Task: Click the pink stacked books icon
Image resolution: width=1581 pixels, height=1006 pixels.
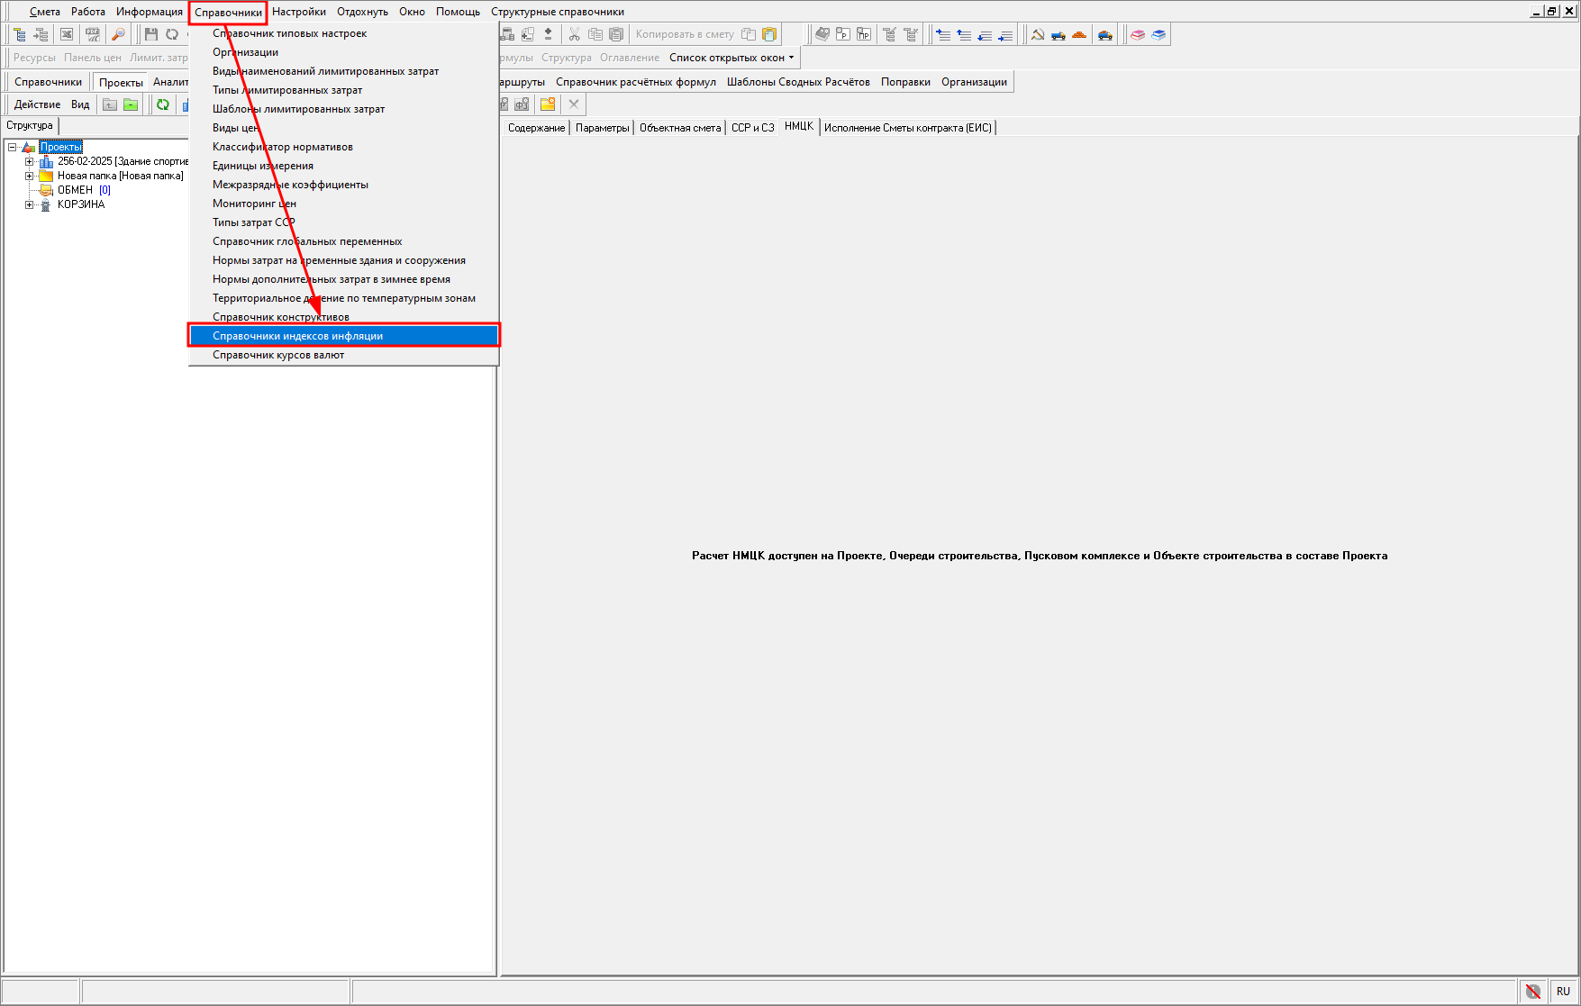Action: click(x=1138, y=34)
